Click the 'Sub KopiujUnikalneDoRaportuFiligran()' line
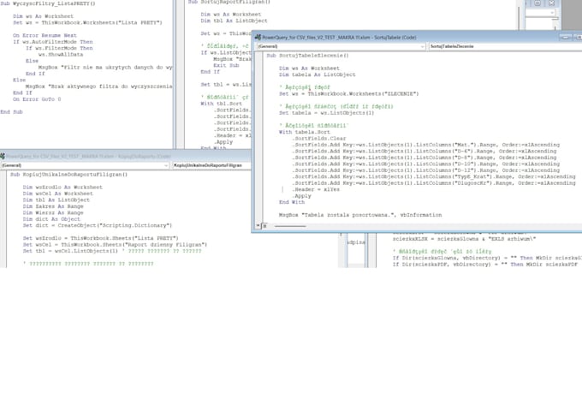Image resolution: width=582 pixels, height=393 pixels. pos(68,175)
